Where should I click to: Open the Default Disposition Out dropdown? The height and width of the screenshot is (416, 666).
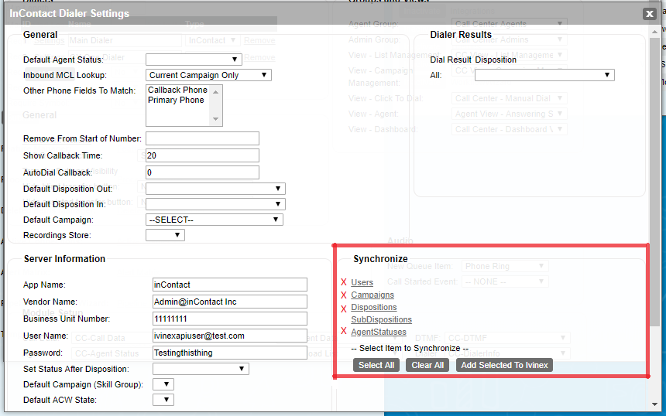[215, 189]
